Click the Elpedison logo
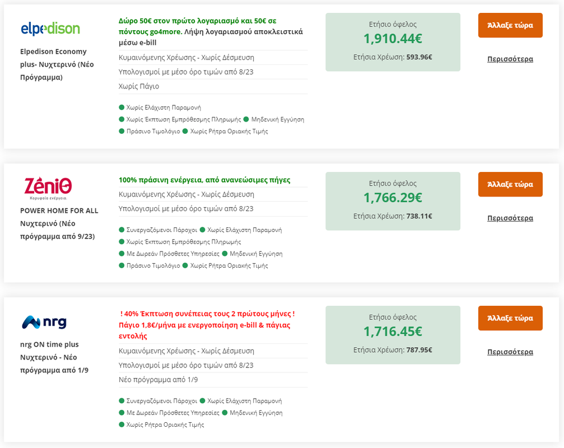This screenshot has width=564, height=448. click(50, 29)
